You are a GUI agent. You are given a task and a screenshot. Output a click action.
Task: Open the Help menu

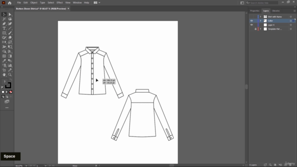click(x=87, y=3)
